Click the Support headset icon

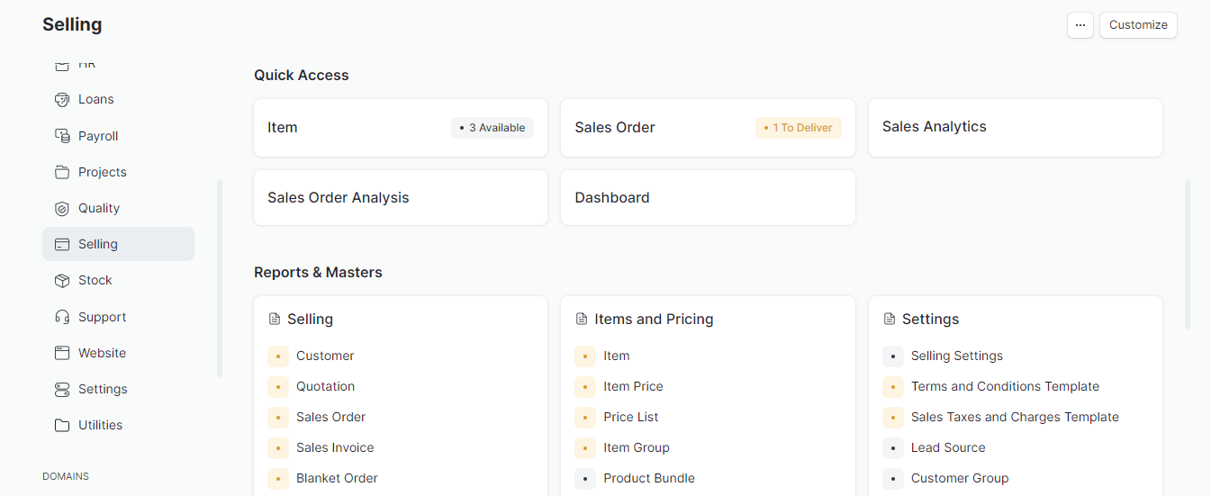[x=62, y=317]
